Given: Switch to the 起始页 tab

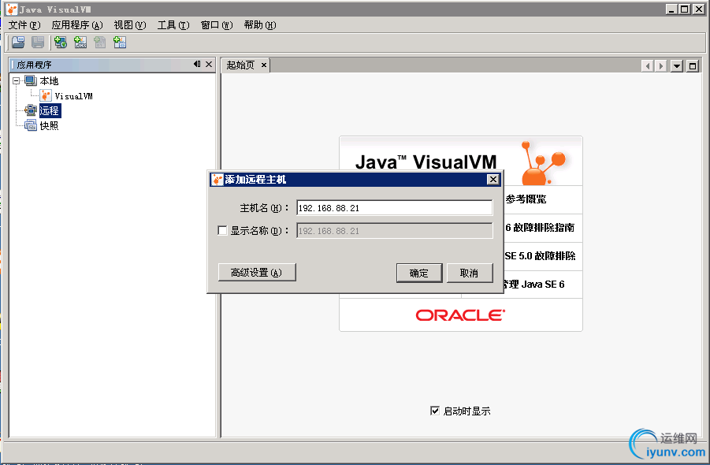Looking at the screenshot, I should (x=240, y=65).
